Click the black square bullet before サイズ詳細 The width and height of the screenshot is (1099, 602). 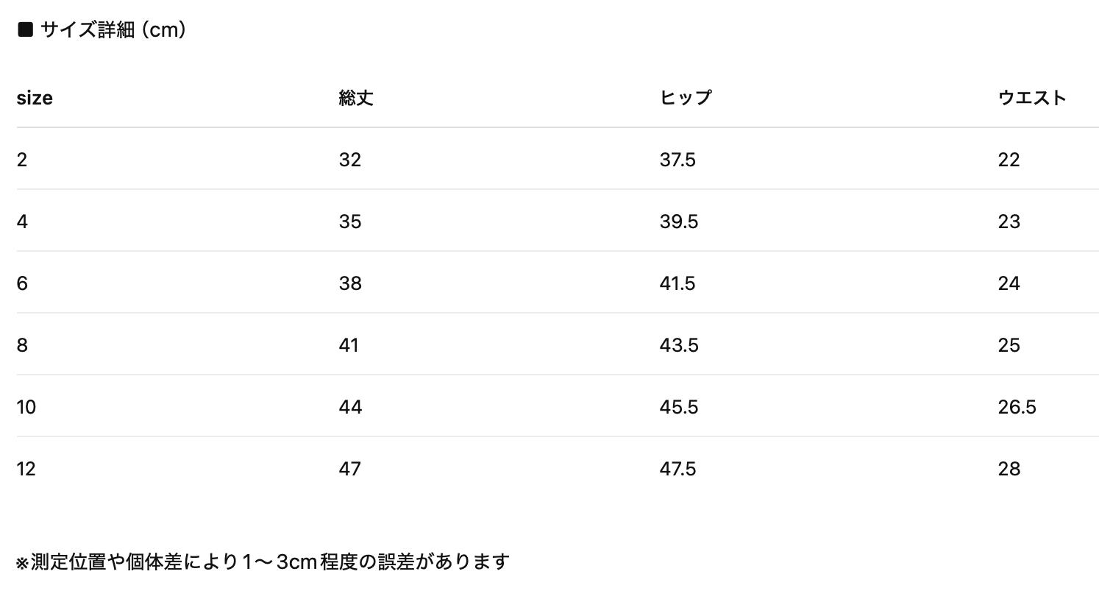pyautogui.click(x=26, y=29)
